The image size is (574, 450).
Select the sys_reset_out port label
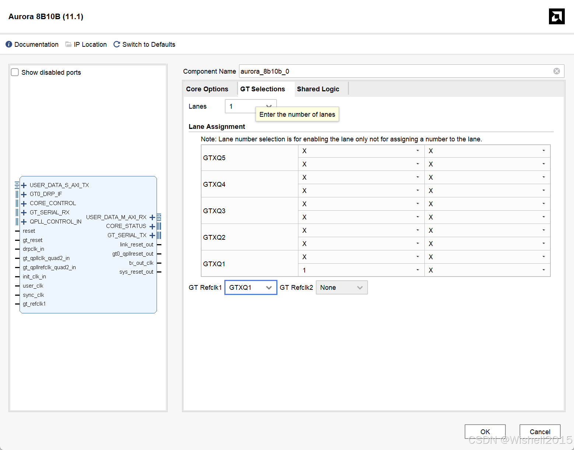click(x=136, y=272)
